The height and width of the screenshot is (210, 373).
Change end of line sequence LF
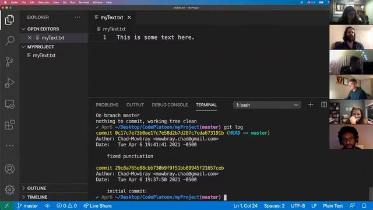(314, 206)
